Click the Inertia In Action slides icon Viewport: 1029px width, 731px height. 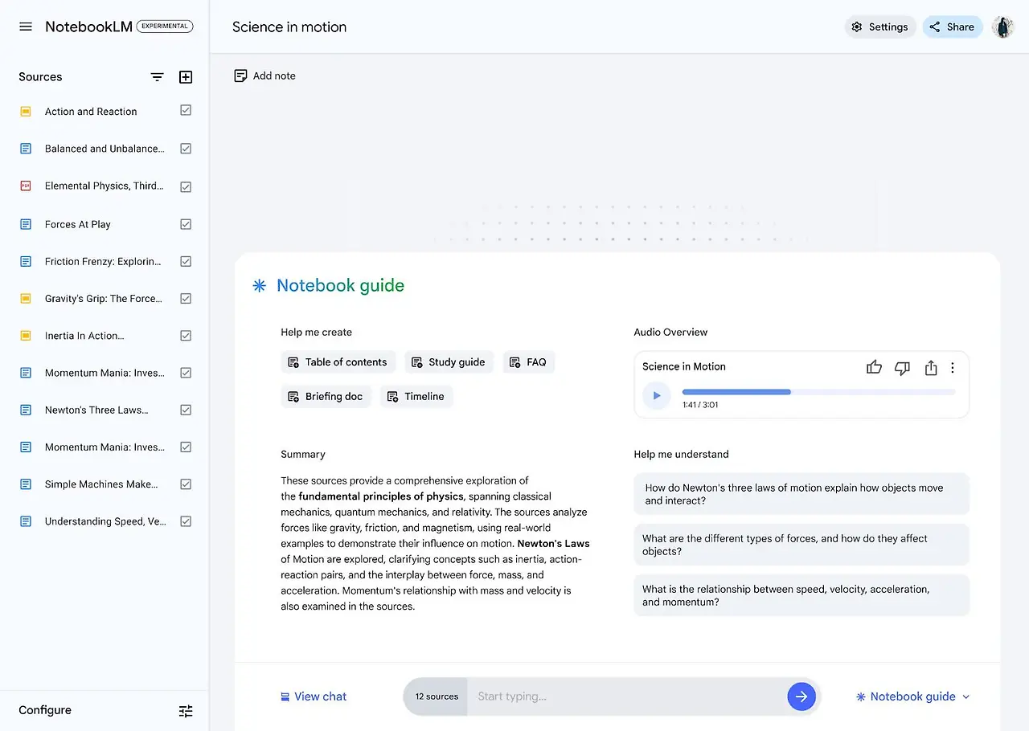point(26,336)
